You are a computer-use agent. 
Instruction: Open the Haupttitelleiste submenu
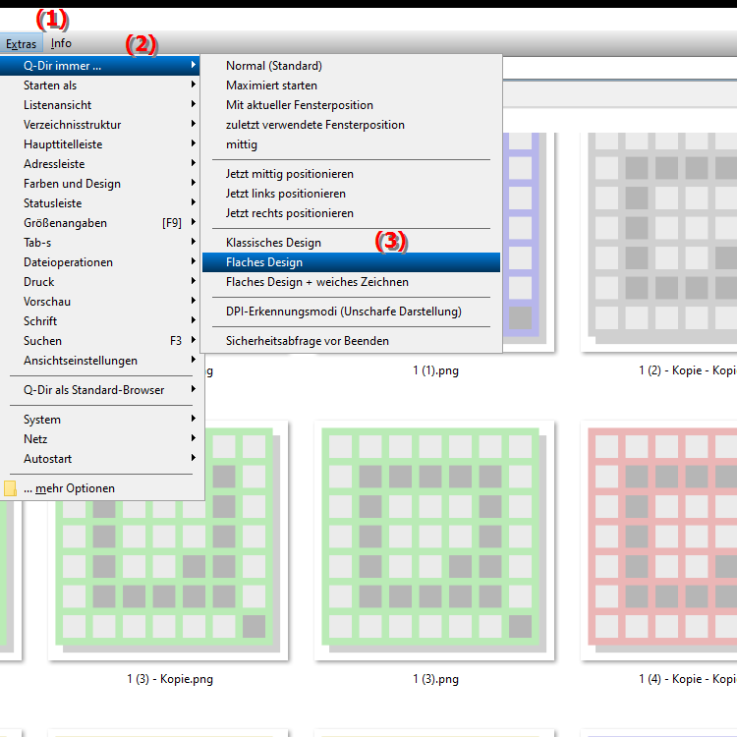pyautogui.click(x=100, y=144)
